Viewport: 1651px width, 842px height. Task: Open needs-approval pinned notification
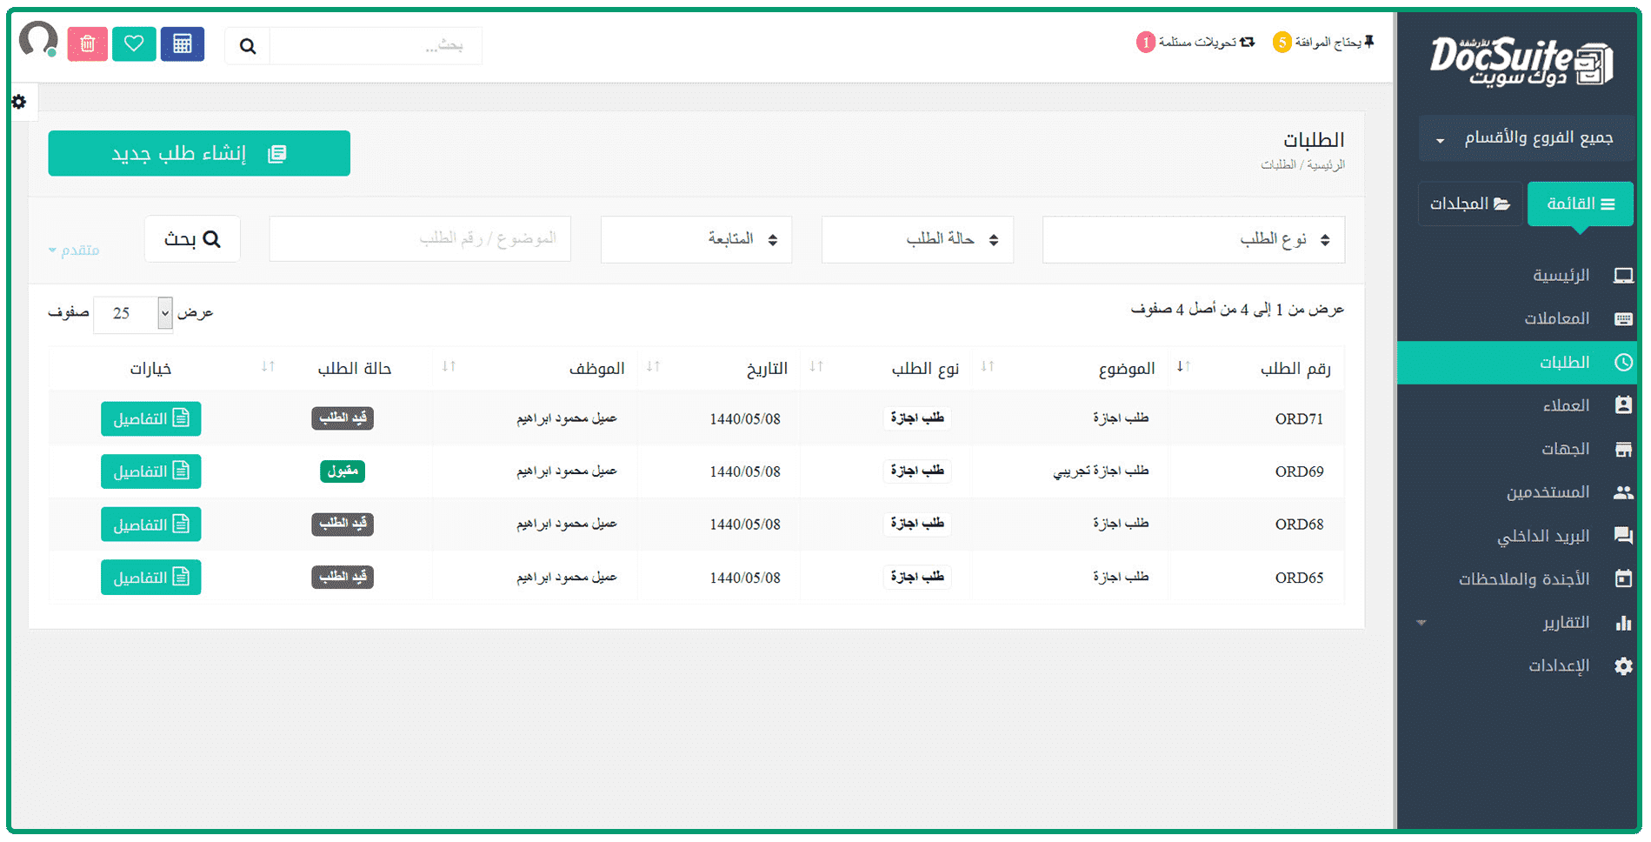(x=1323, y=42)
